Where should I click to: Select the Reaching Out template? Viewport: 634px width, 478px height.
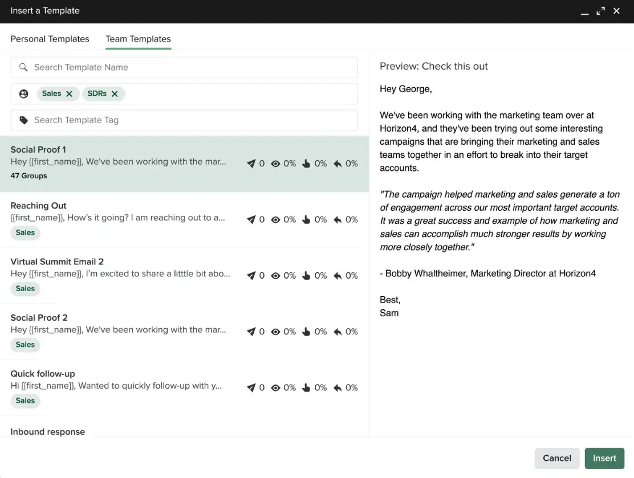[184, 220]
